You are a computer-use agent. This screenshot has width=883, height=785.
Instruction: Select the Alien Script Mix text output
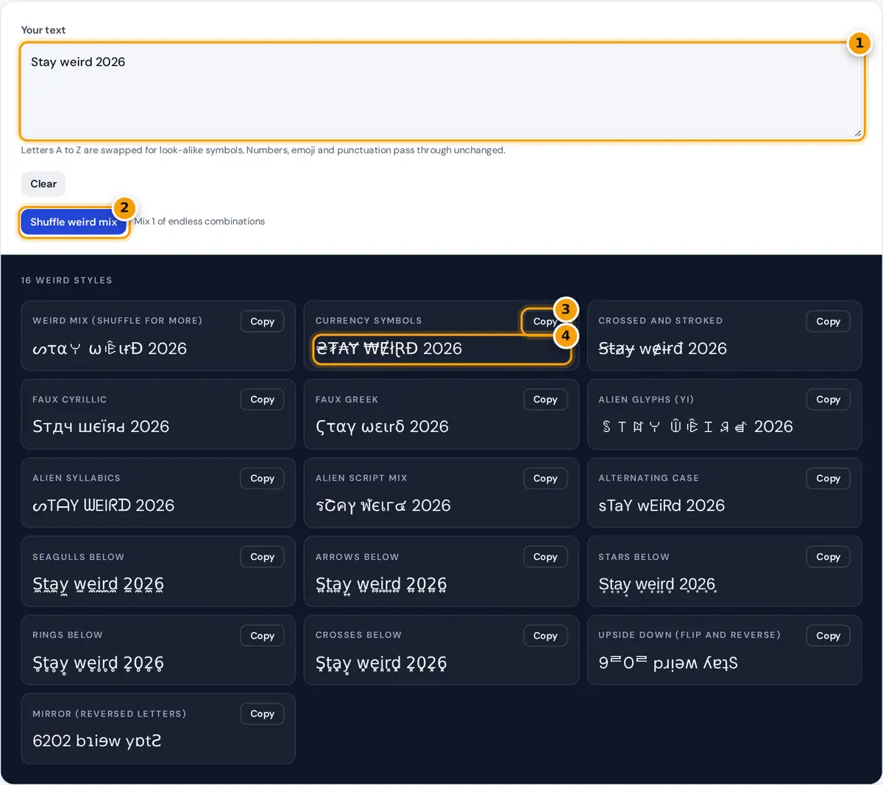coord(383,505)
